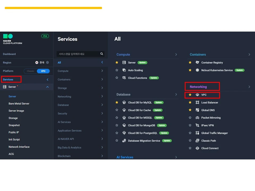The width and height of the screenshot is (255, 191).
Task: Click the Cloud DB for Cache icon
Action: coord(124,110)
